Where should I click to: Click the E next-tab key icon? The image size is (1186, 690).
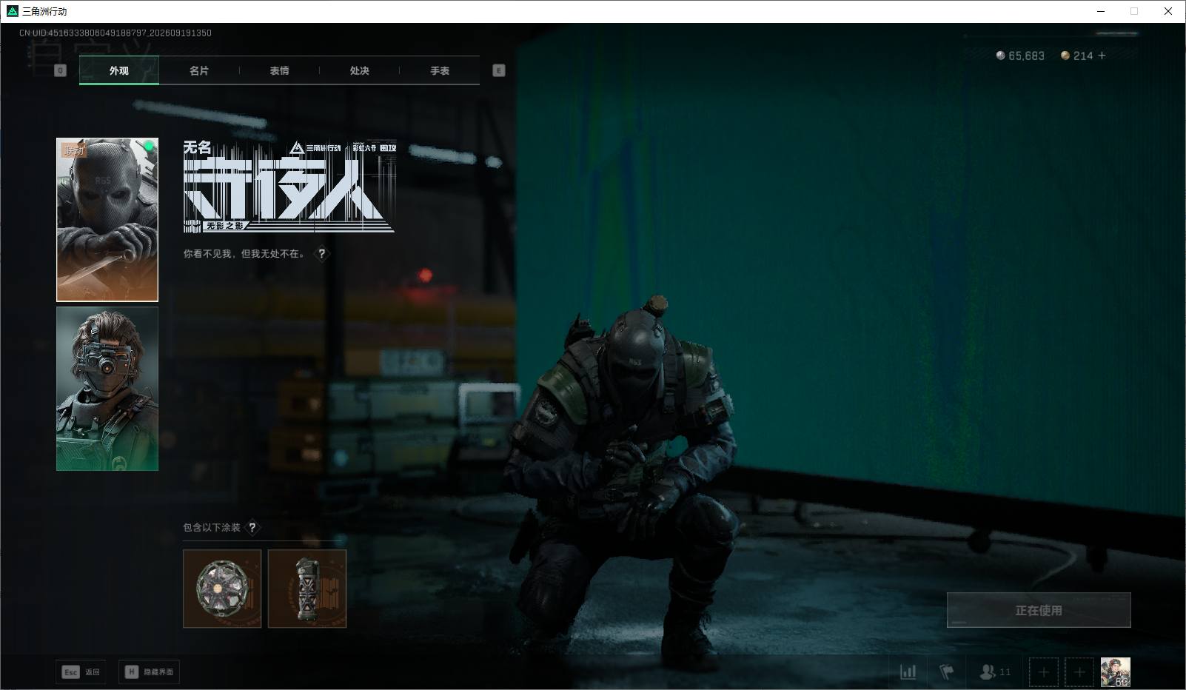[499, 70]
